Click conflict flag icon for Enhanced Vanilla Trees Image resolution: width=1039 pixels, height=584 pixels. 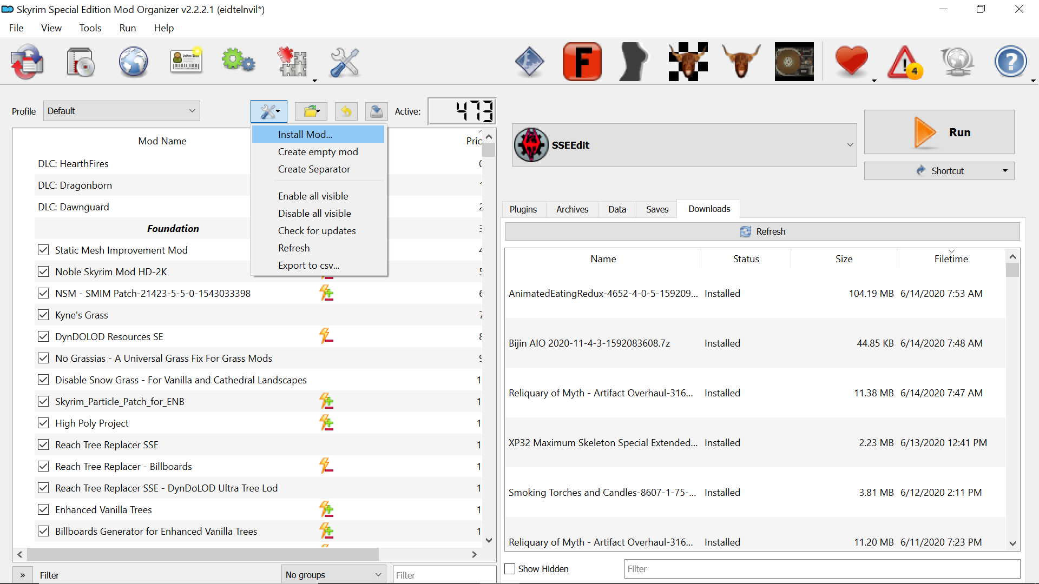(326, 509)
